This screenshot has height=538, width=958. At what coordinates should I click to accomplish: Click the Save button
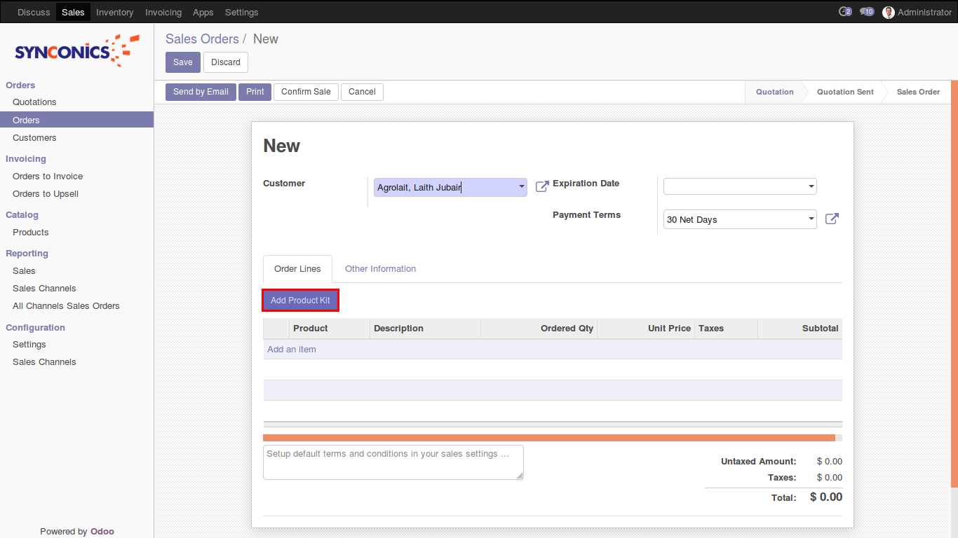pyautogui.click(x=182, y=62)
